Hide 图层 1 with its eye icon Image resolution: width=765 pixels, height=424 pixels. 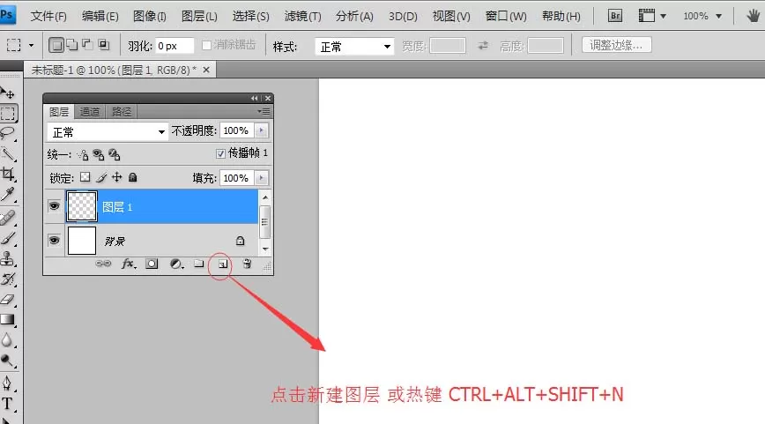(54, 206)
